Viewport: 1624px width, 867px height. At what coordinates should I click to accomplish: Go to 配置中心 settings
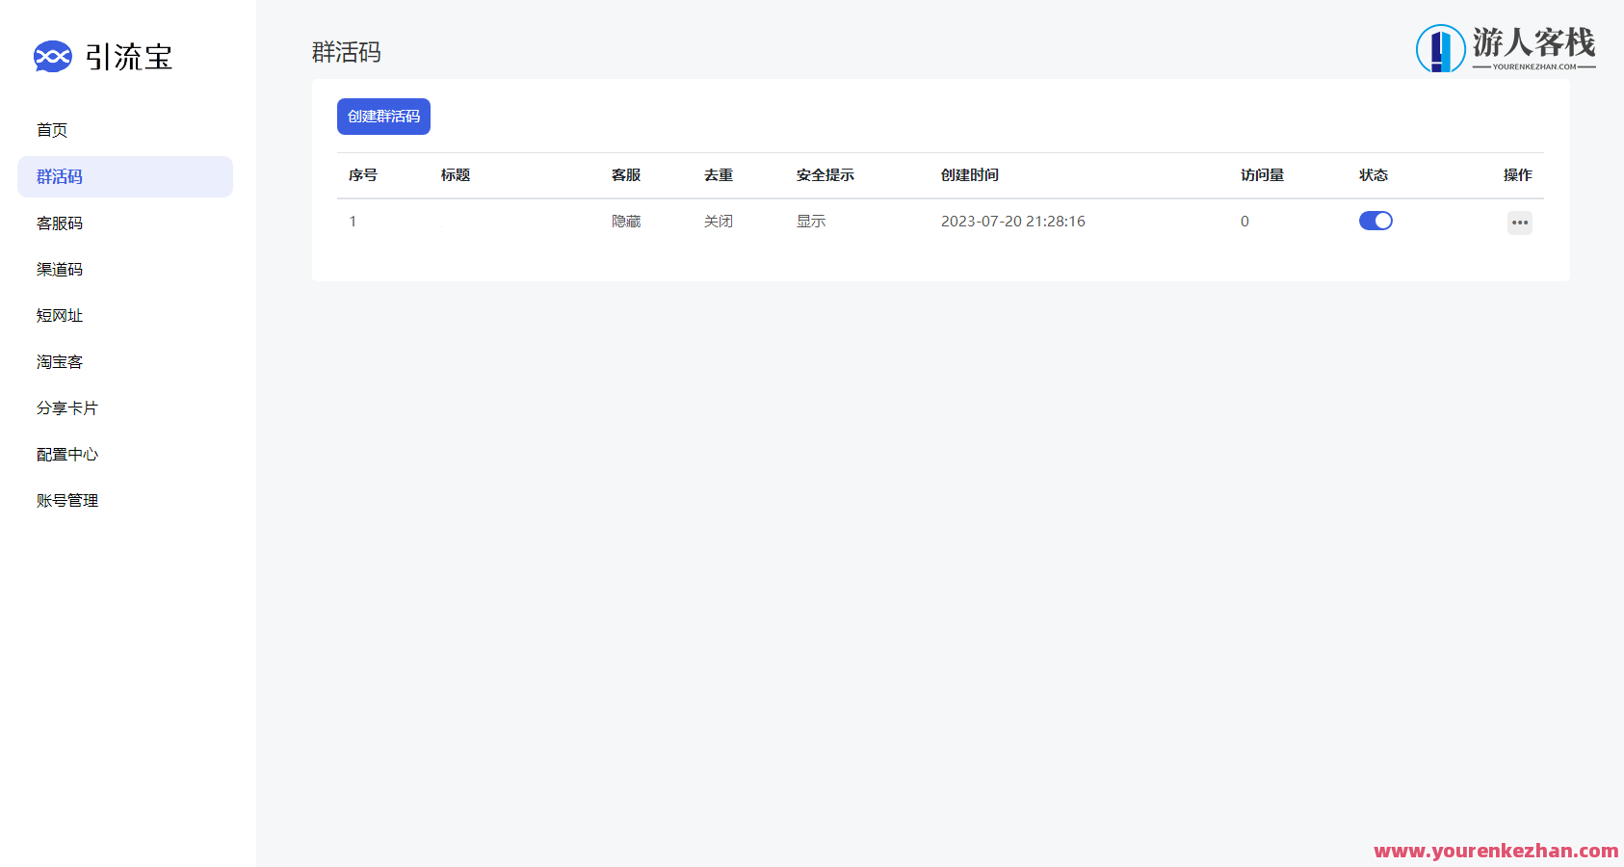66,454
